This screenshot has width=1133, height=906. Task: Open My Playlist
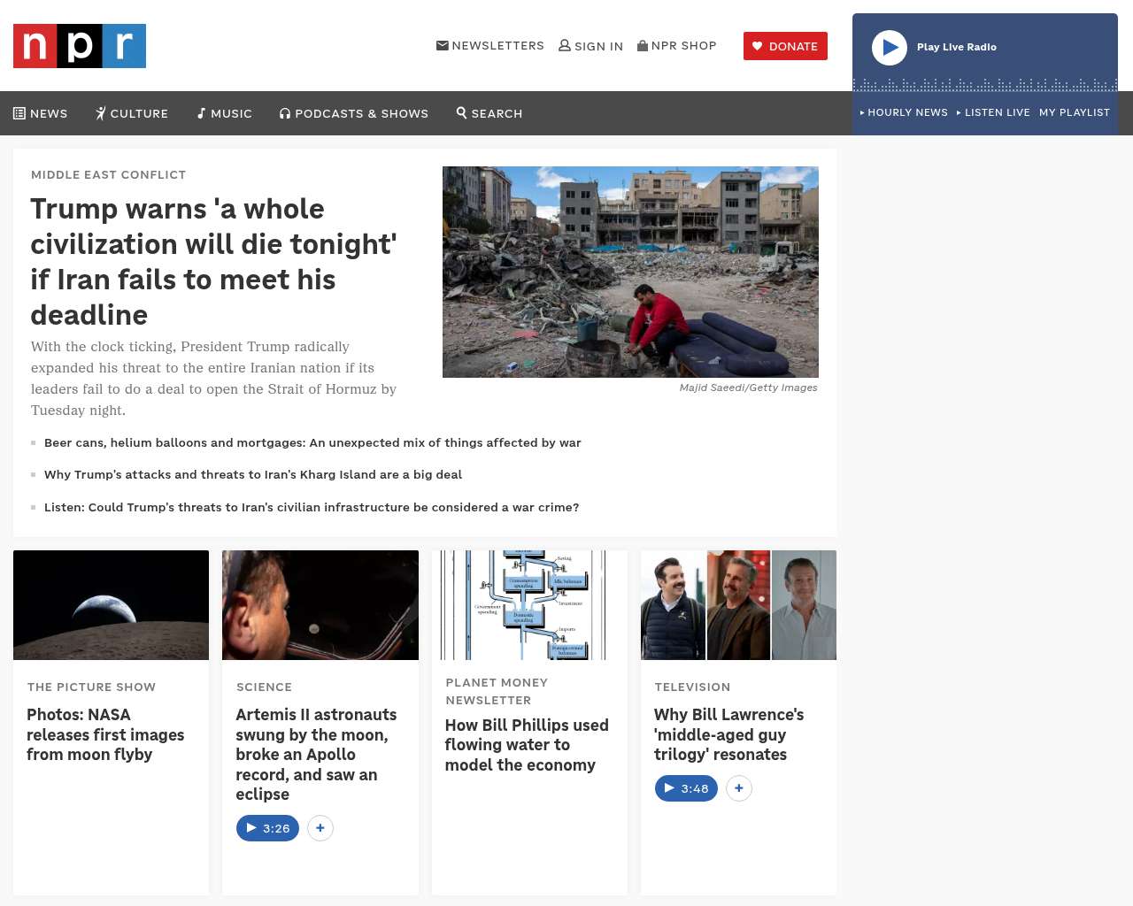[1075, 112]
